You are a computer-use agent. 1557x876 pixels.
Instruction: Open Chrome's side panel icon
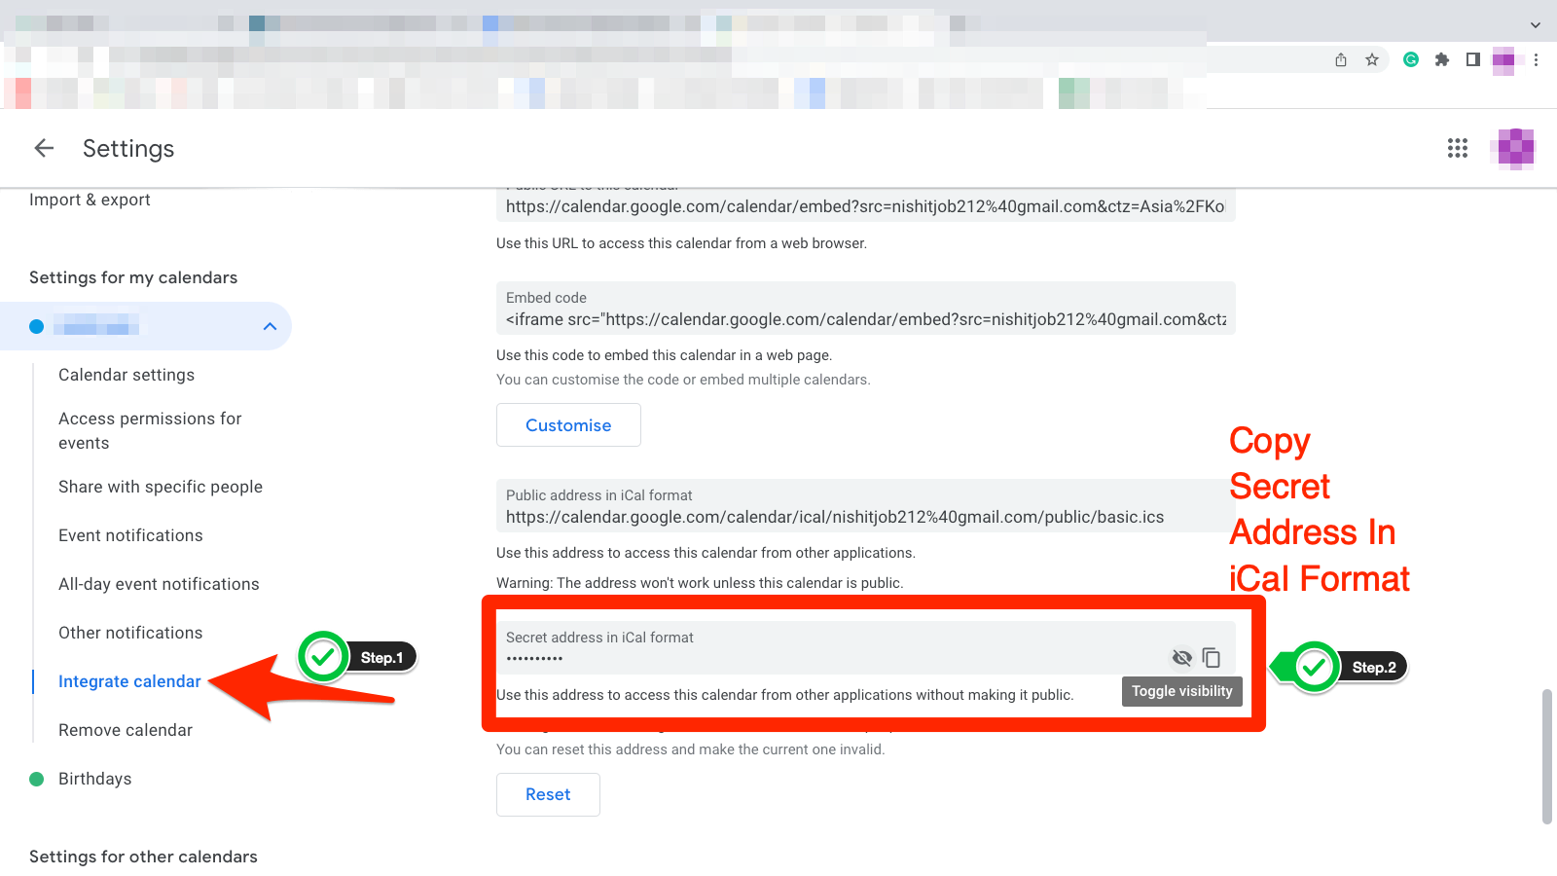[1471, 59]
